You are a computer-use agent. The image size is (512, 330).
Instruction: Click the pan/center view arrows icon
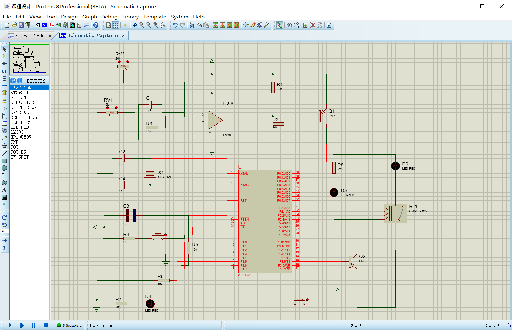coord(135,25)
